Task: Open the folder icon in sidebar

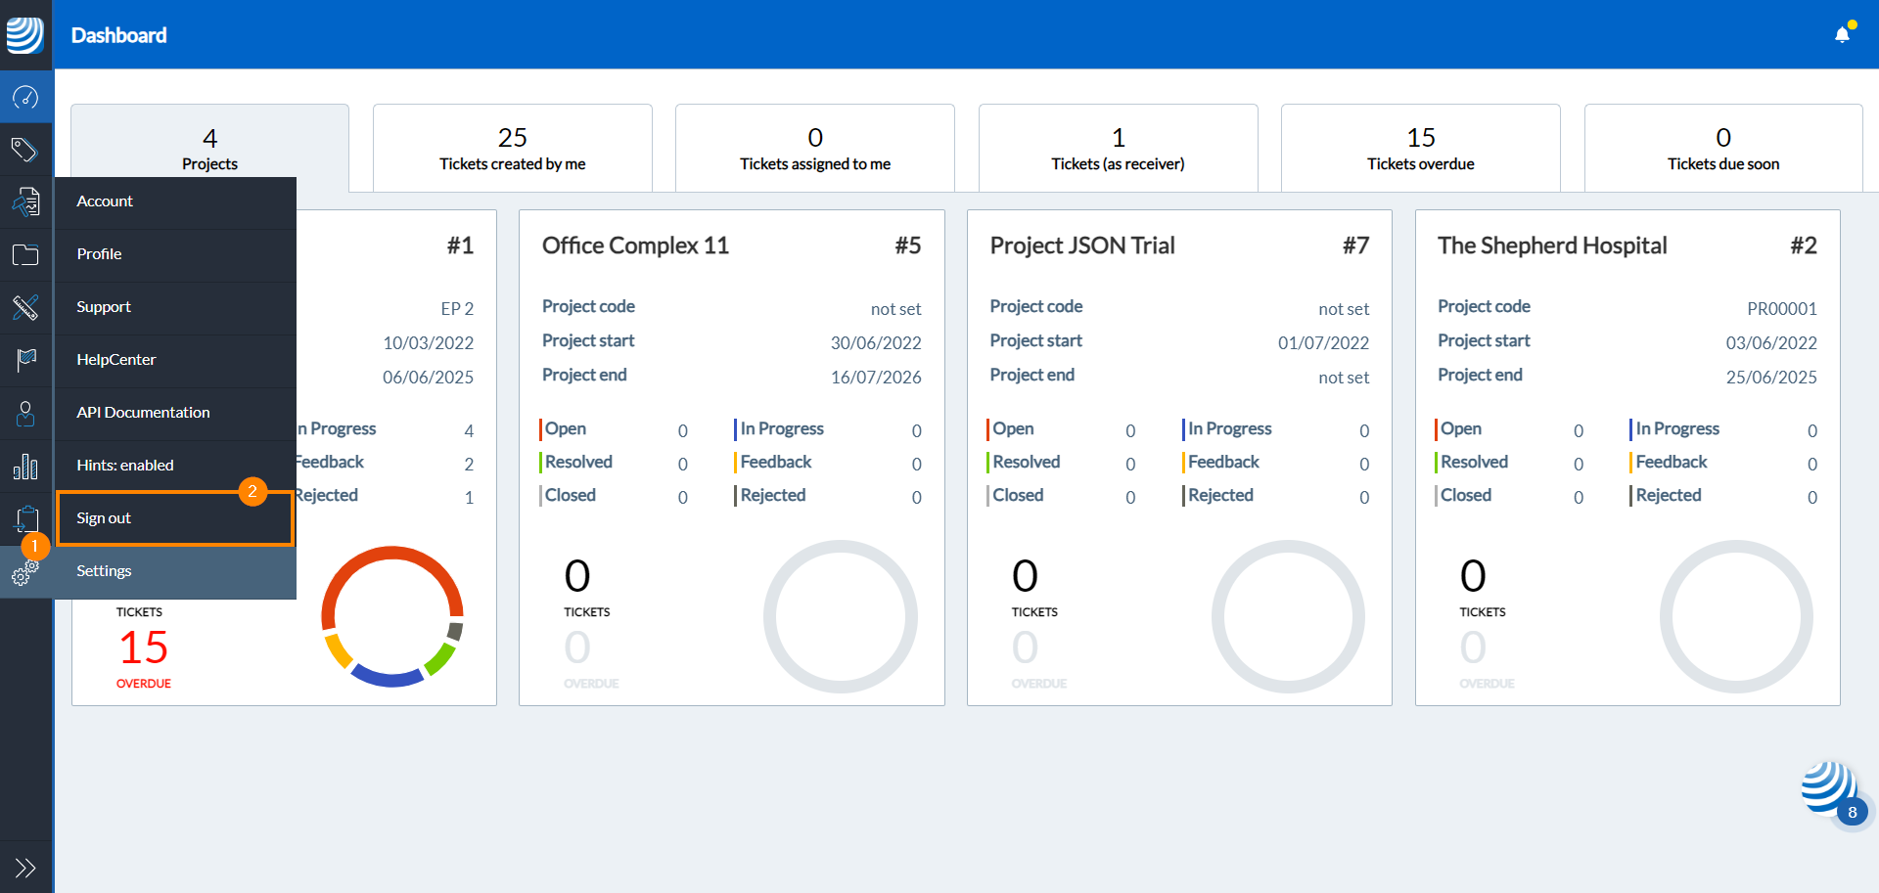Action: pos(25,255)
